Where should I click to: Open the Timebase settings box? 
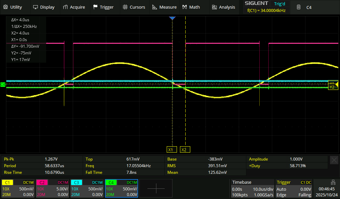point(252,188)
